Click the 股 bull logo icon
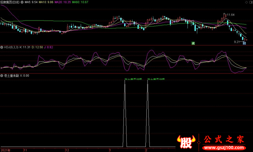Viewport: 253px width, 152px height. point(186,142)
